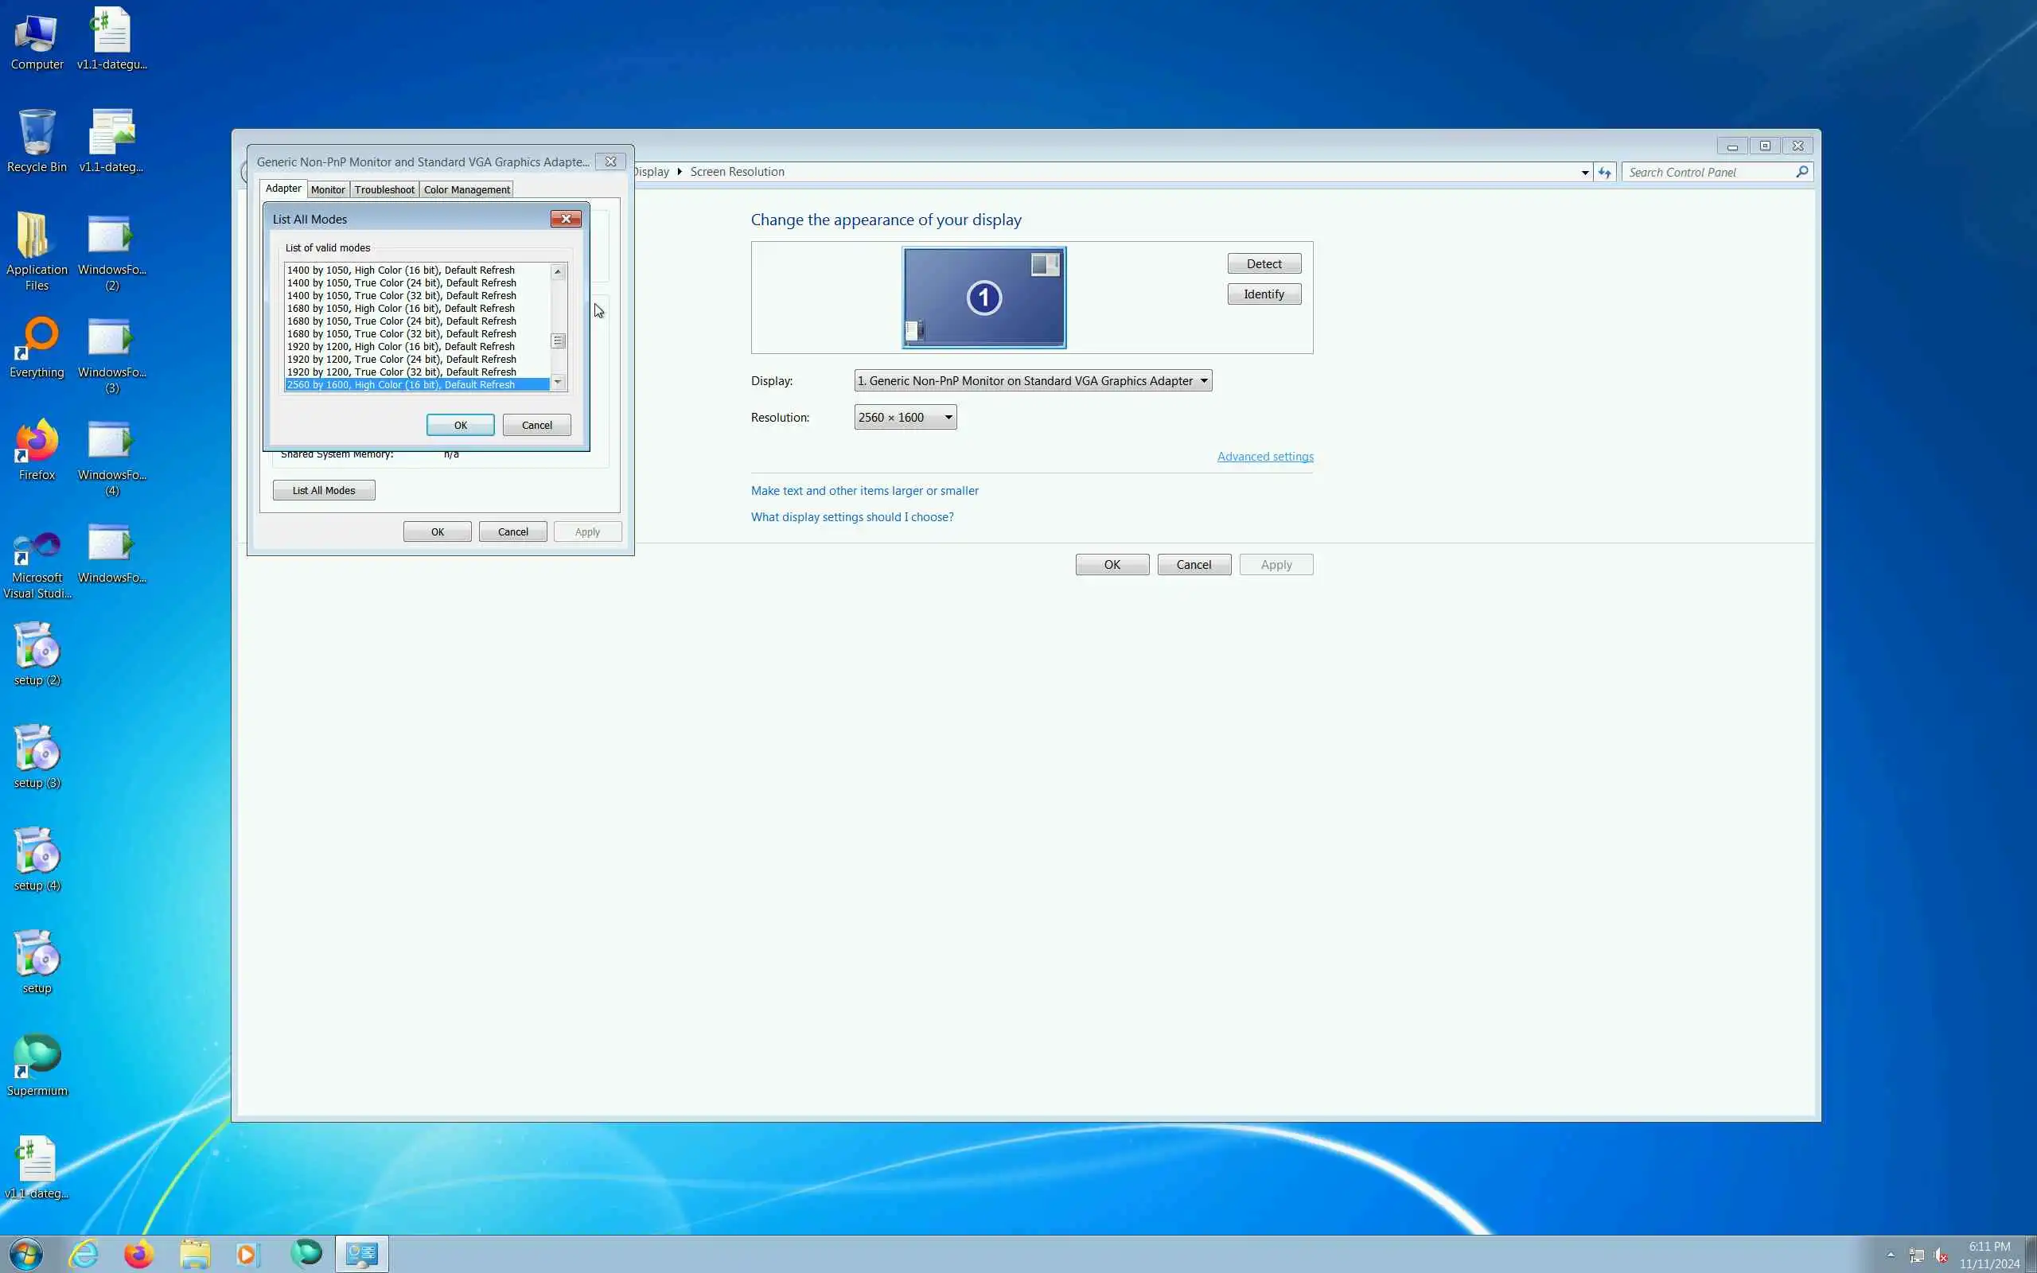
Task: Switch to the Color Management tab
Action: click(x=466, y=189)
